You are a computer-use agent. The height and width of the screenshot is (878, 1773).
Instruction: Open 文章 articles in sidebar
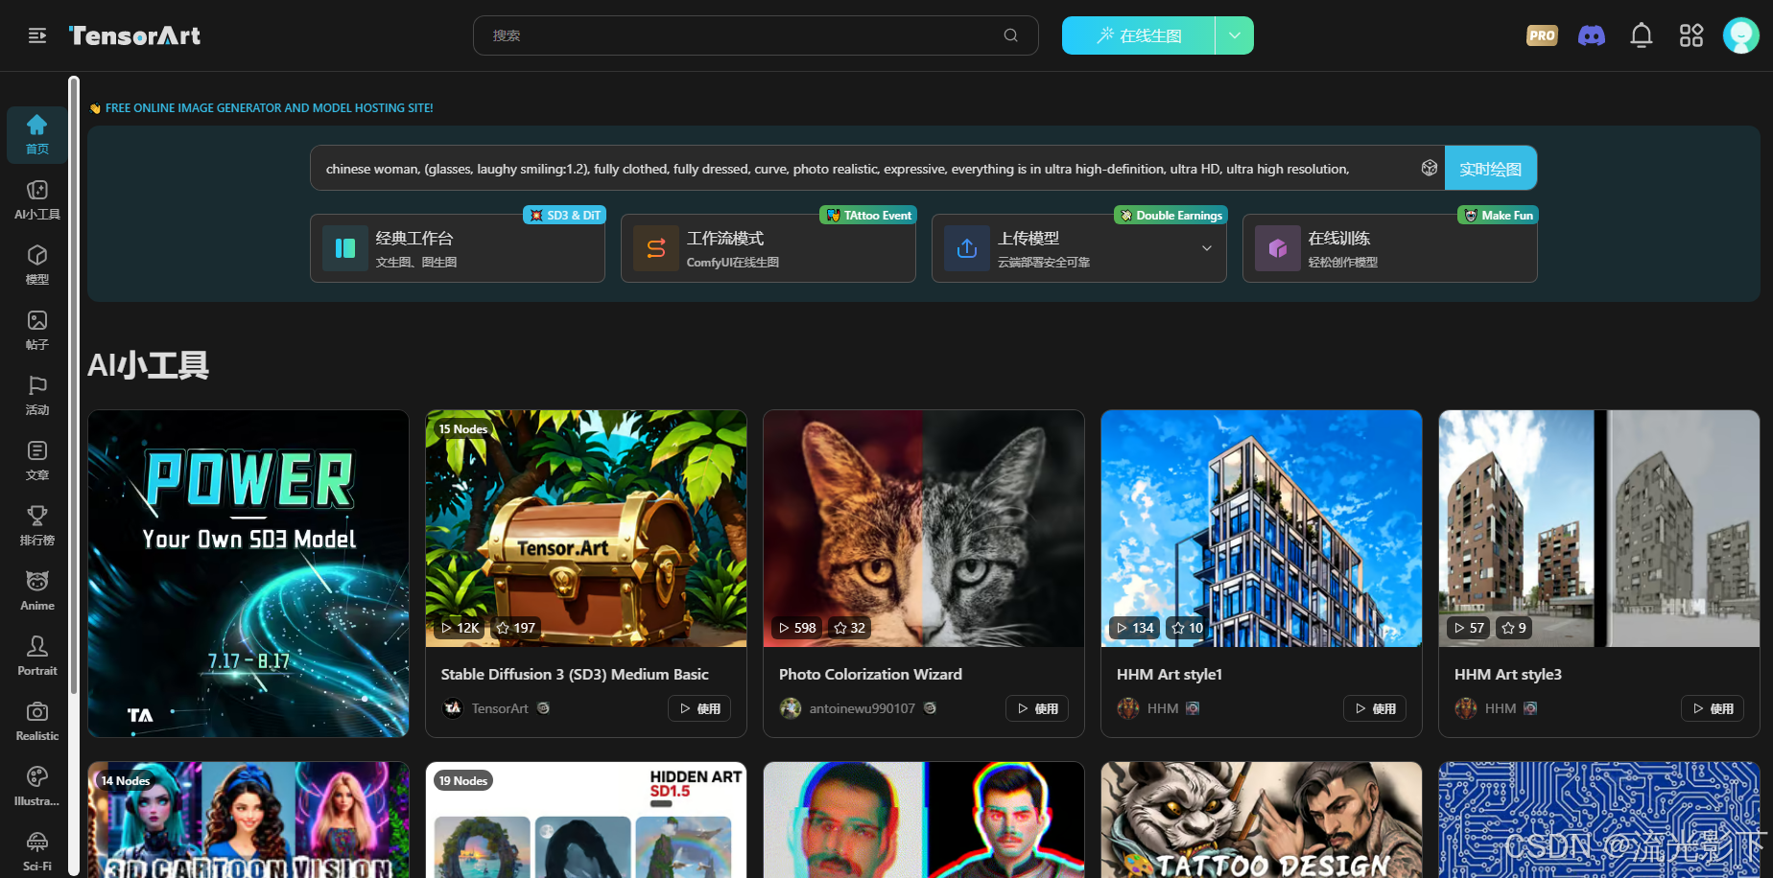pos(37,460)
